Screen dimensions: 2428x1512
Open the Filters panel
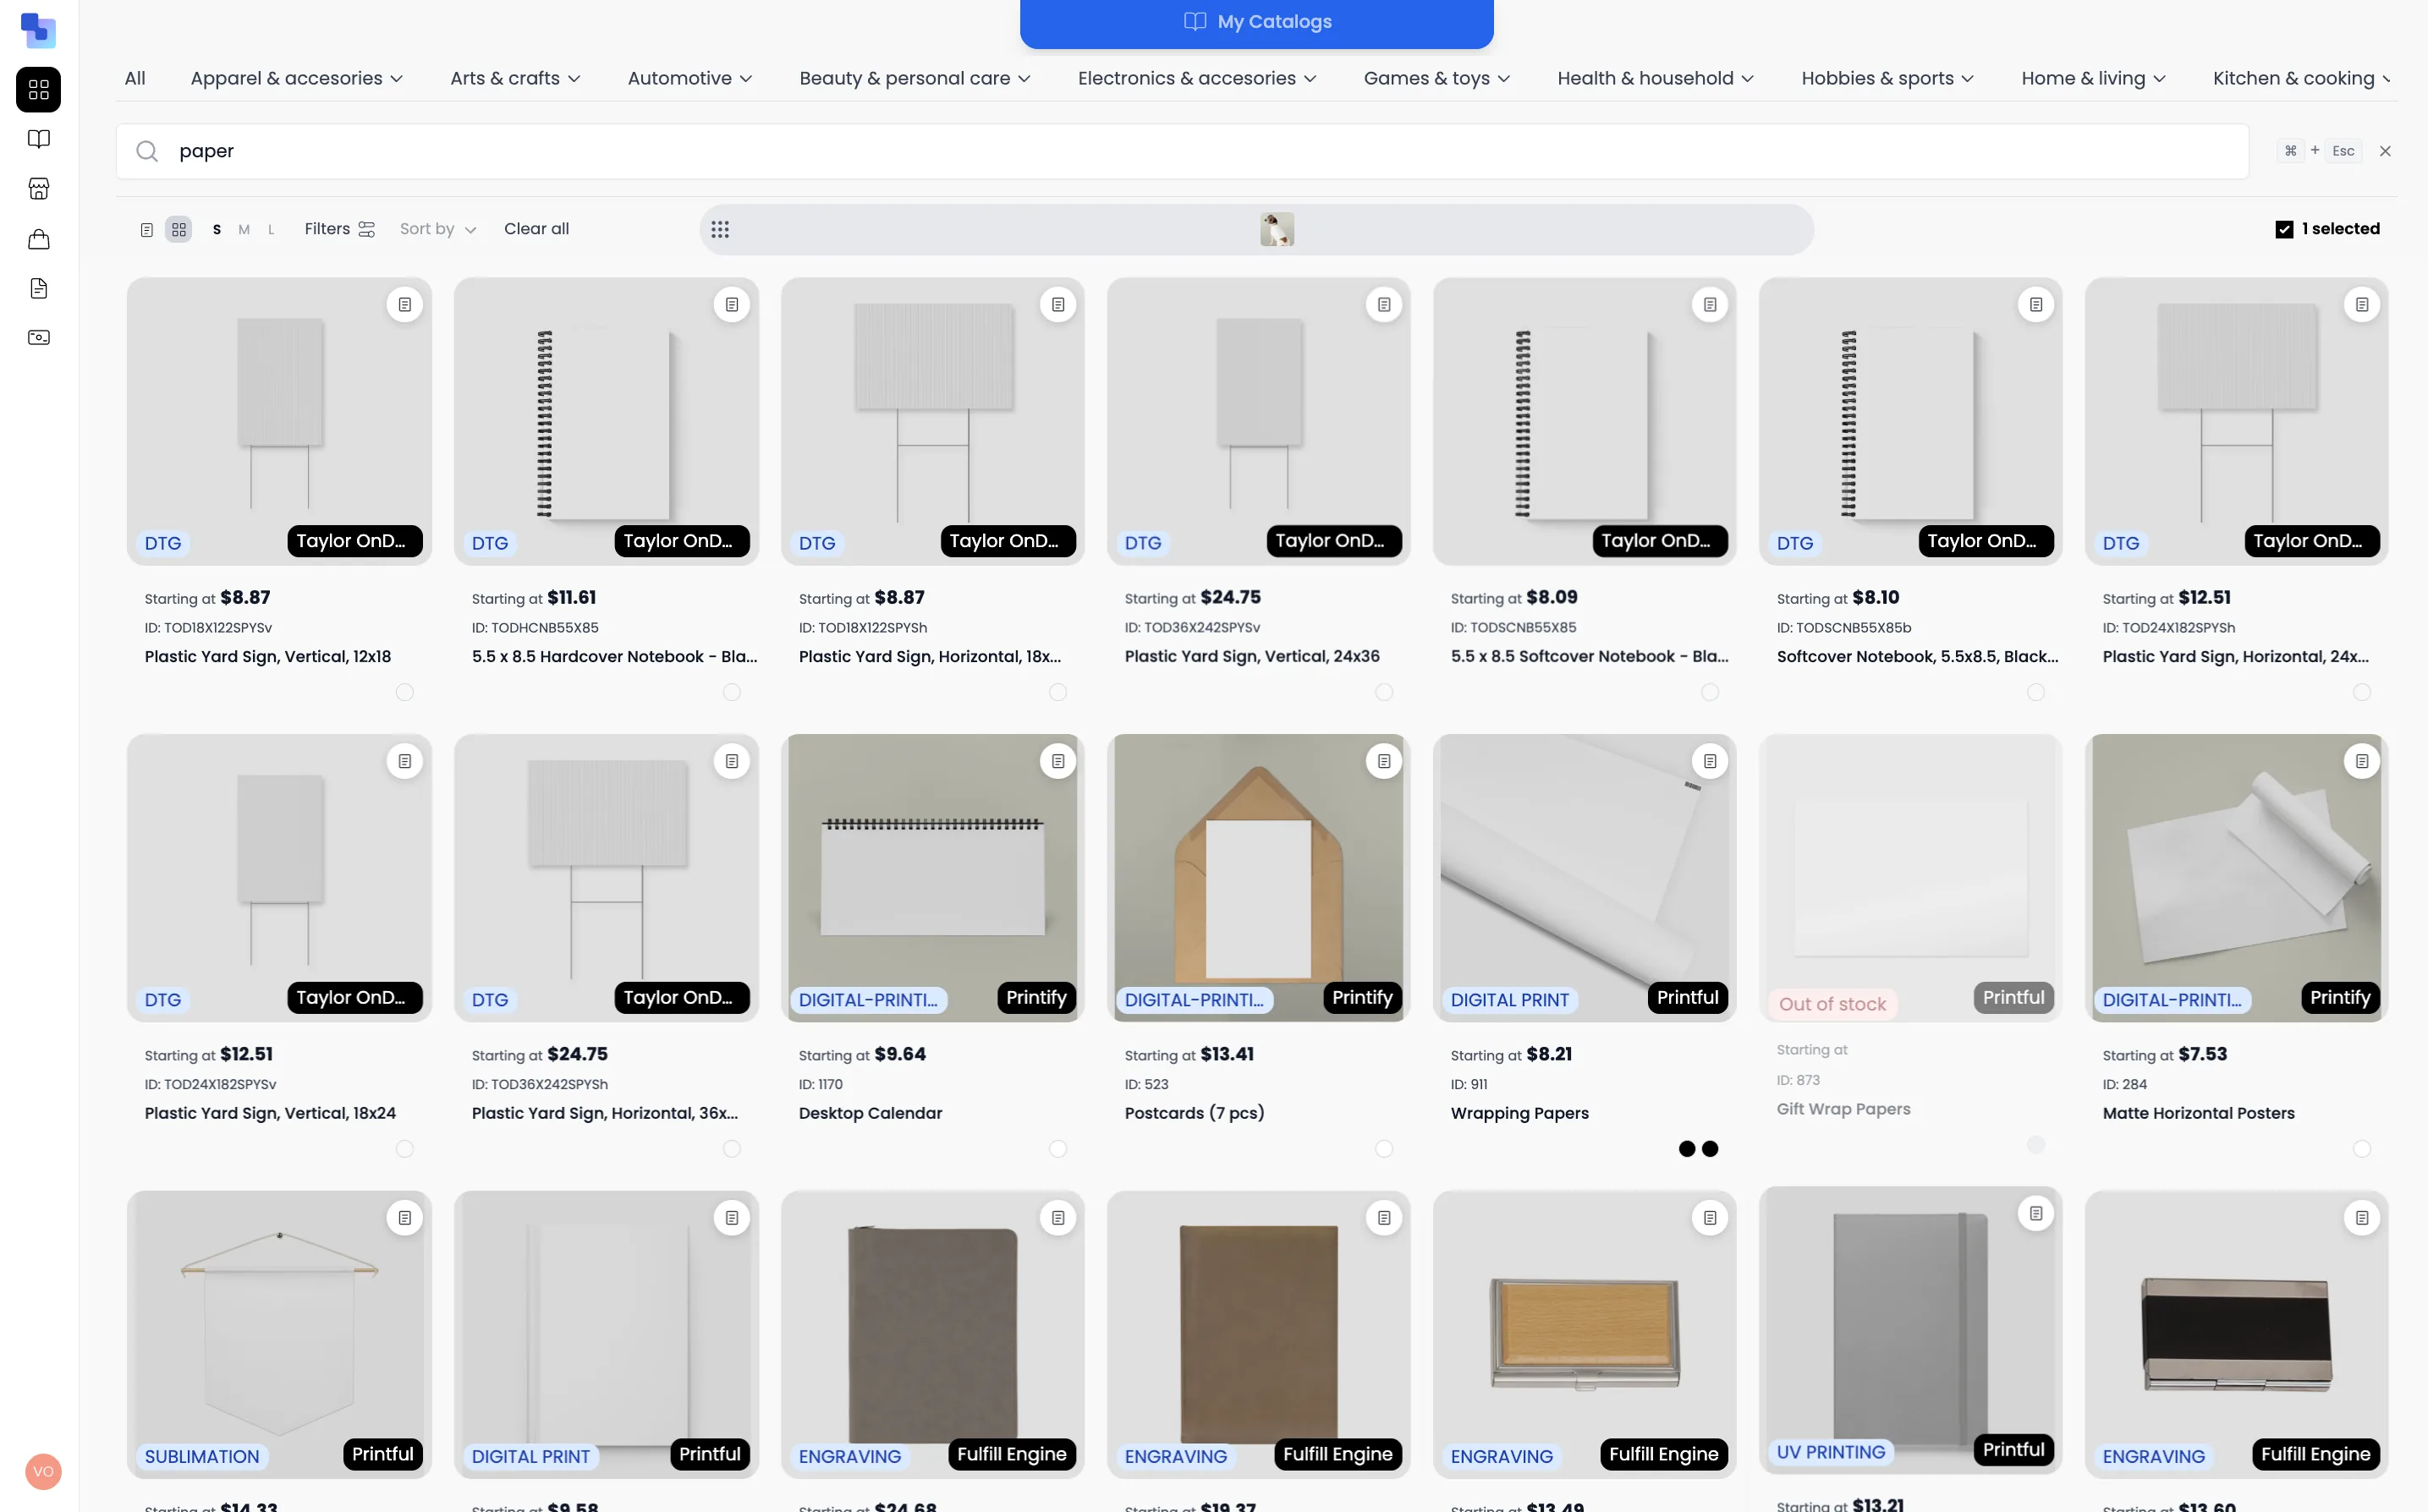[x=340, y=229]
